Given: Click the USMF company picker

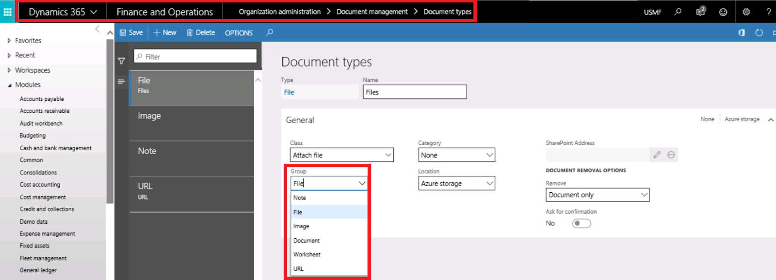Looking at the screenshot, I should 652,12.
